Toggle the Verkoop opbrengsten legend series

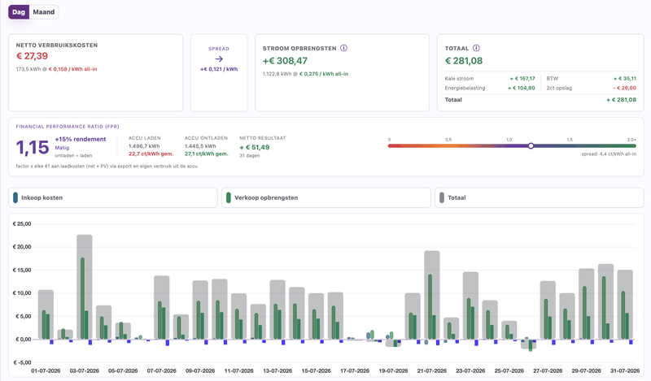326,197
